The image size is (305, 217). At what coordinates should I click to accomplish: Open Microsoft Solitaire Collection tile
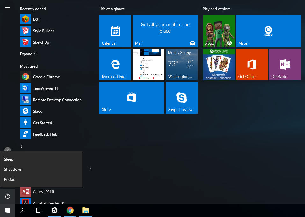(x=219, y=64)
